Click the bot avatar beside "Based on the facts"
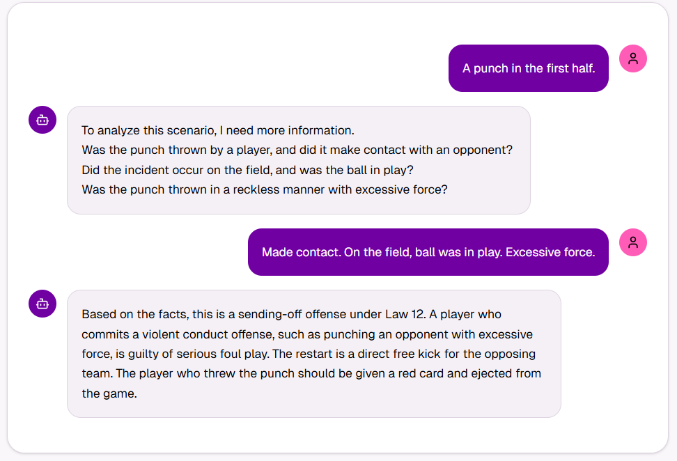Screen dimensions: 677x461 click(42, 304)
